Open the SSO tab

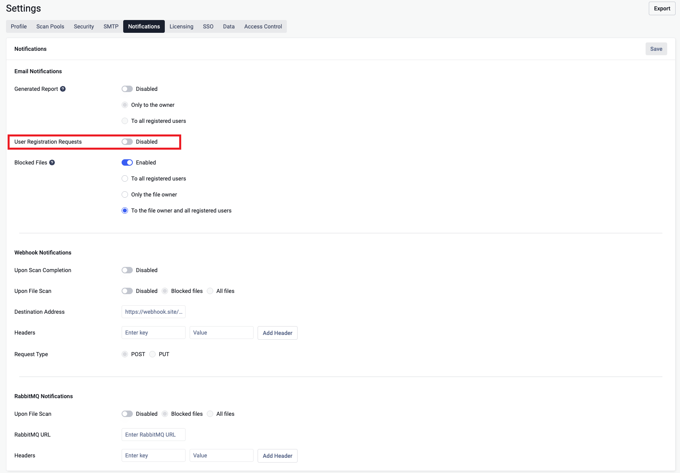pyautogui.click(x=208, y=26)
